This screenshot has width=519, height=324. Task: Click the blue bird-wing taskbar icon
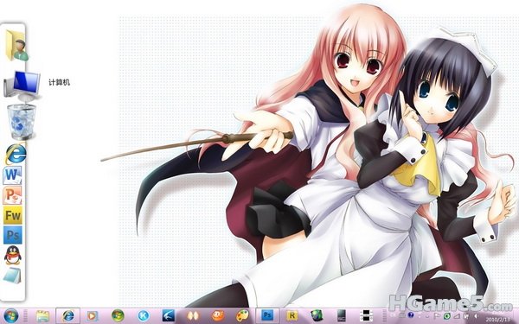(x=169, y=315)
